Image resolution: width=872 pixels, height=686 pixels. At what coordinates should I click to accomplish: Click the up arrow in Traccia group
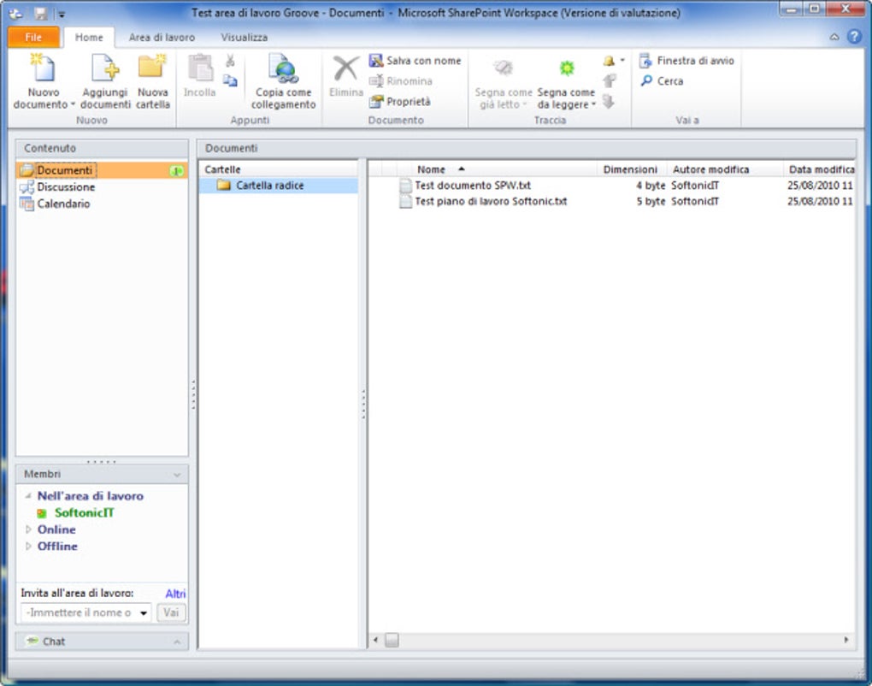point(609,80)
